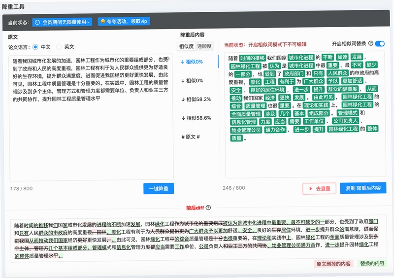Screen dimensions: 394x278
Task: Click inside the 原文 text input area
Action: tap(92, 117)
